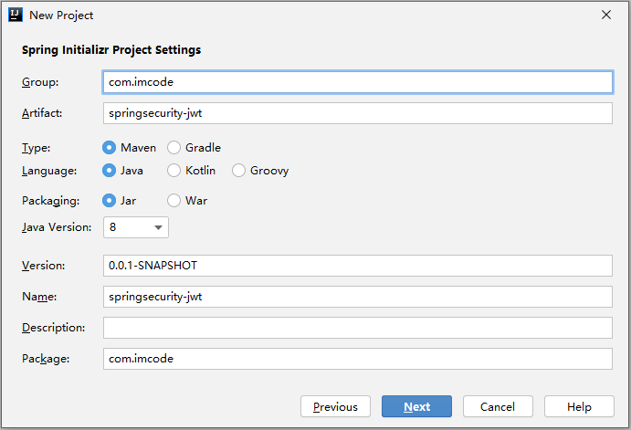Image resolution: width=631 pixels, height=430 pixels.
Task: Click the empty Description field
Action: coord(357,328)
